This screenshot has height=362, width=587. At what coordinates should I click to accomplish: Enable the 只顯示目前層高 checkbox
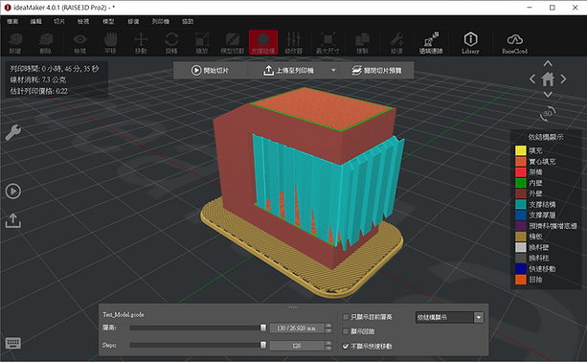click(x=346, y=317)
